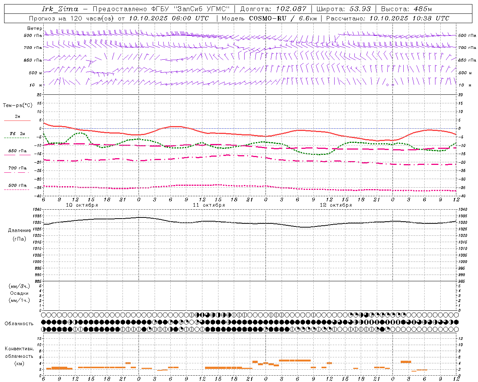Click the Давление panel label
This screenshot has width=478, height=382.
pos(19,230)
